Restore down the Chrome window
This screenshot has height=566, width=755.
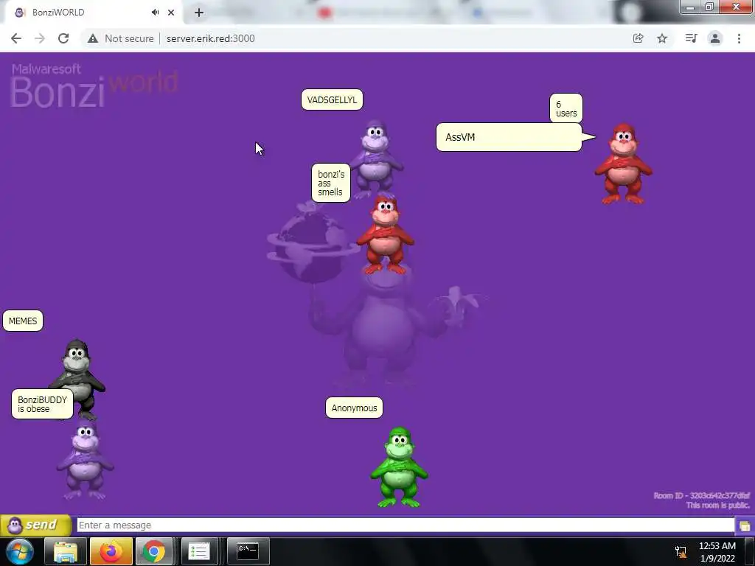[x=709, y=7]
